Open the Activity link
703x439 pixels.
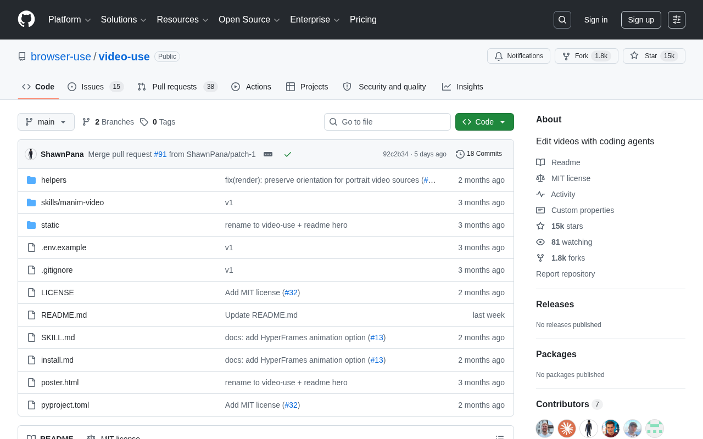click(x=556, y=194)
